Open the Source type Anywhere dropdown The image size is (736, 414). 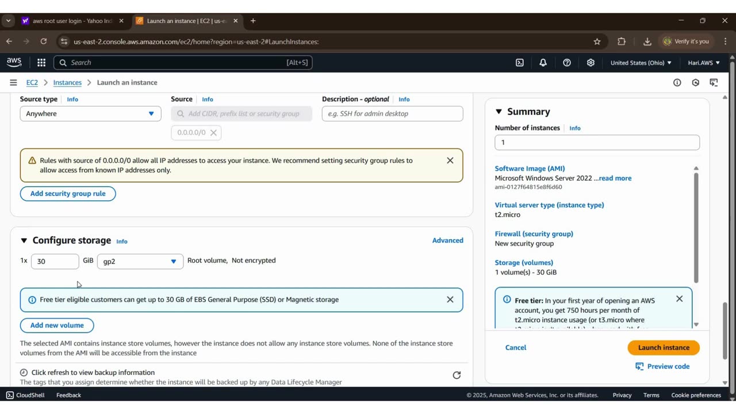click(x=90, y=114)
